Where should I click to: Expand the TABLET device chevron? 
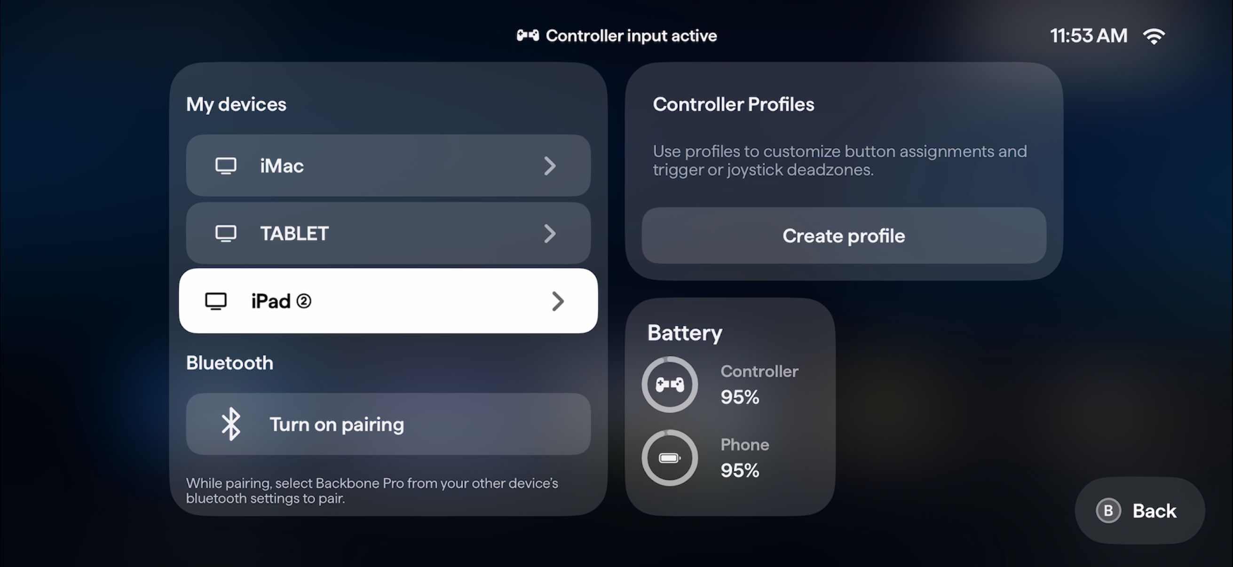(550, 234)
